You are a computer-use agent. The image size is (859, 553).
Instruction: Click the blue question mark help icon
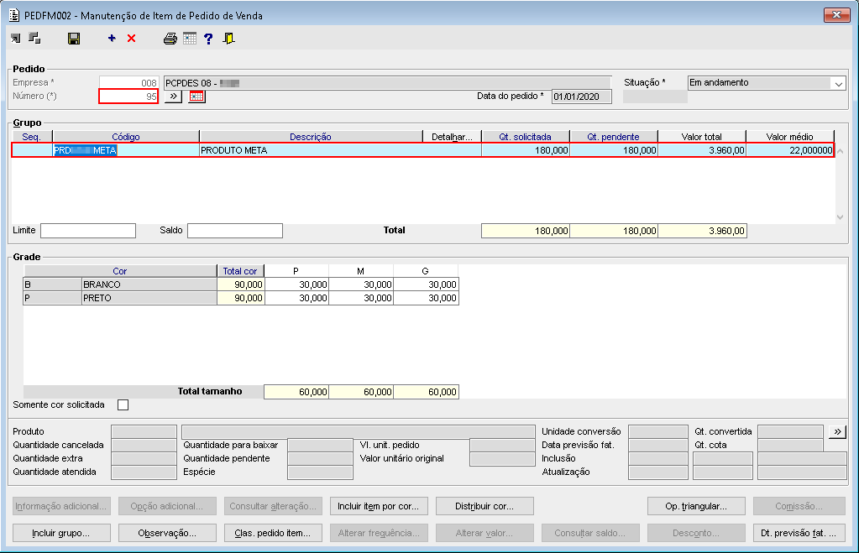(x=208, y=39)
